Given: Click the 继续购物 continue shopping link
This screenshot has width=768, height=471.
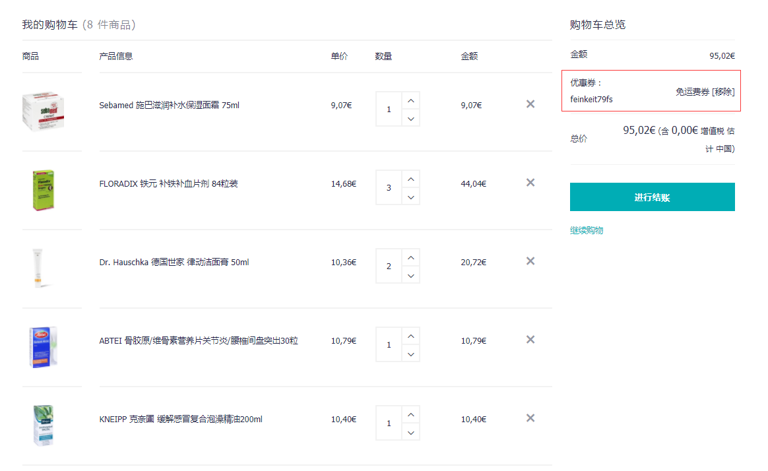Looking at the screenshot, I should 587,231.
